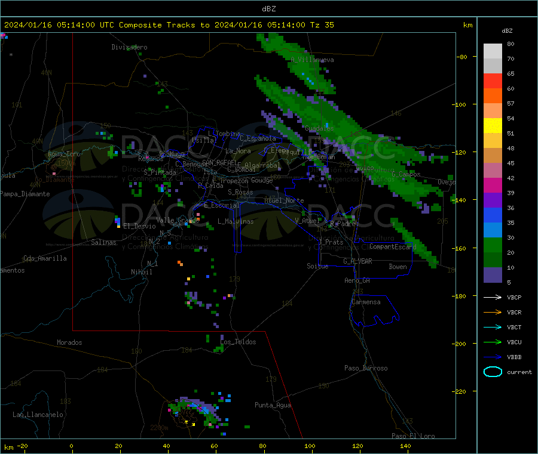
Task: Select the yellow 51 dBZ color swatch
Action: (493, 126)
